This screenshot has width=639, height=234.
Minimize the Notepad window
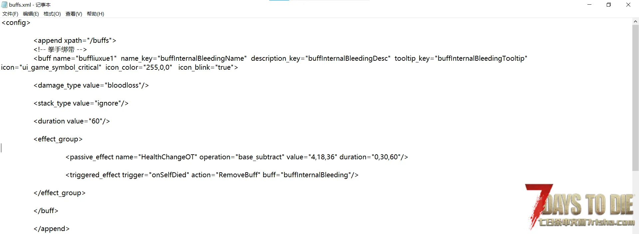[x=589, y=5]
